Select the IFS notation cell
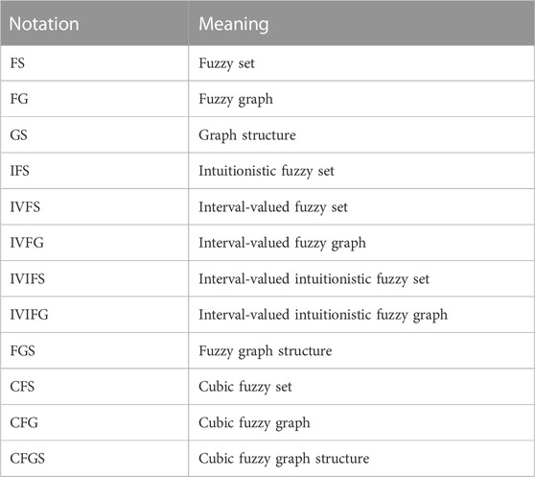Image resolution: width=535 pixels, height=477 pixels. pyautogui.click(x=94, y=171)
